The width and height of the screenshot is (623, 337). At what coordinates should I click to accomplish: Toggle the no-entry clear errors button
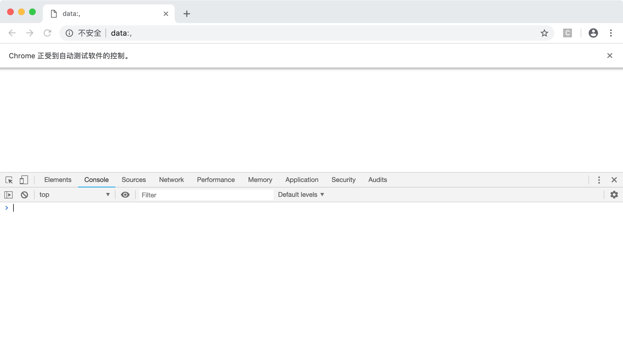[24, 194]
